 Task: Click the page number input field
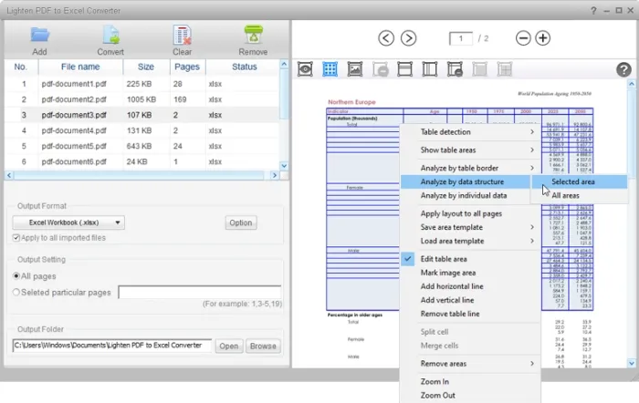click(x=463, y=38)
